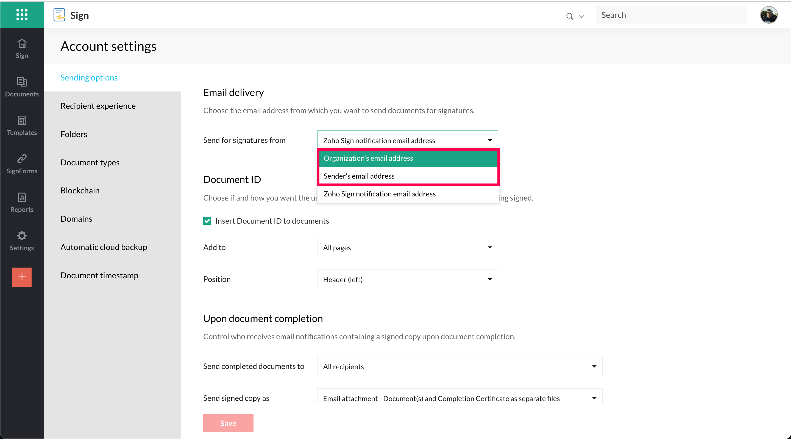Screen dimensions: 791x439
Task: Open Documents from the sidebar
Action: click(22, 87)
